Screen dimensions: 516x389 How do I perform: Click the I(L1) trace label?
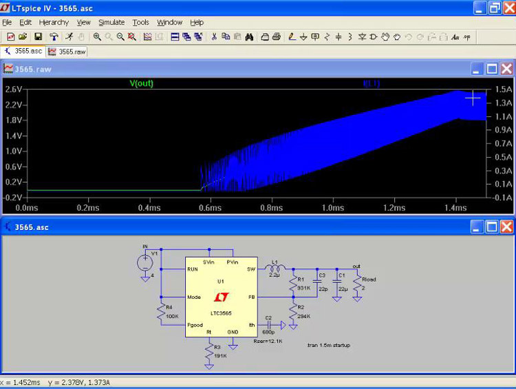pyautogui.click(x=372, y=83)
